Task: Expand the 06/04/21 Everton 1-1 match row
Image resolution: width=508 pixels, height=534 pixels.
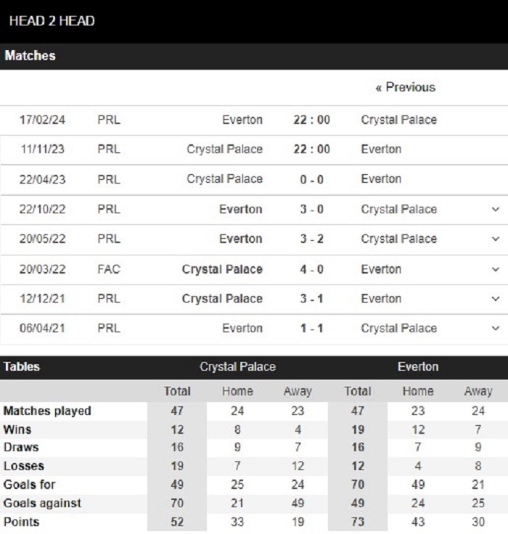Action: tap(496, 328)
